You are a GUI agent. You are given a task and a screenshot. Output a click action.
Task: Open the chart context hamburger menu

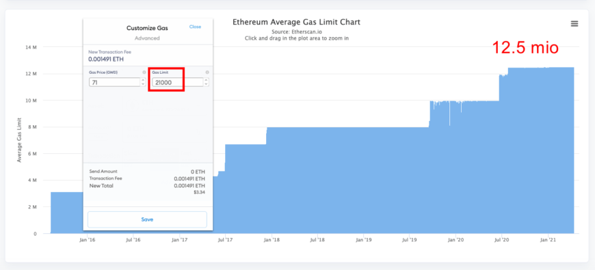pos(574,24)
